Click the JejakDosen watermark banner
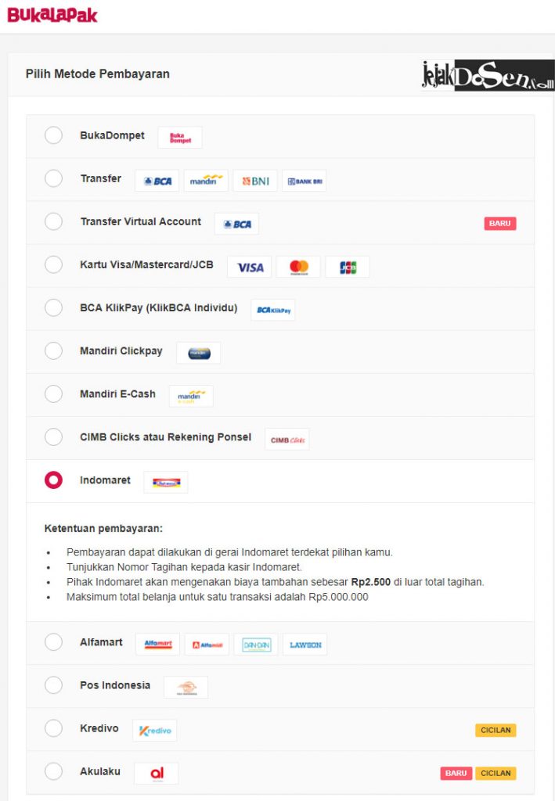The width and height of the screenshot is (555, 801). (x=488, y=75)
